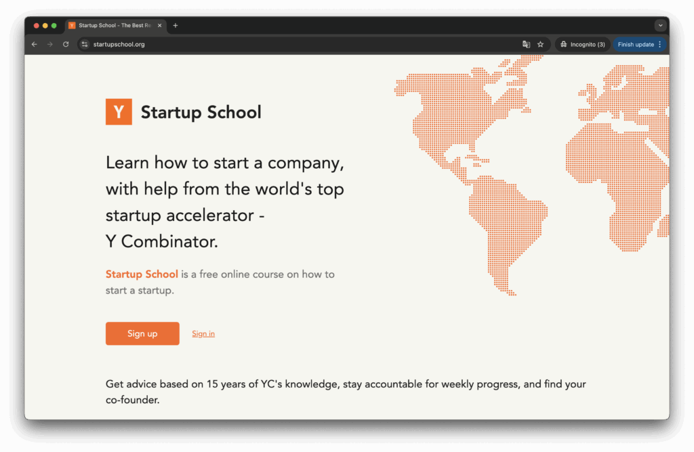Reload the Startup School page
This screenshot has width=694, height=452.
(x=66, y=44)
